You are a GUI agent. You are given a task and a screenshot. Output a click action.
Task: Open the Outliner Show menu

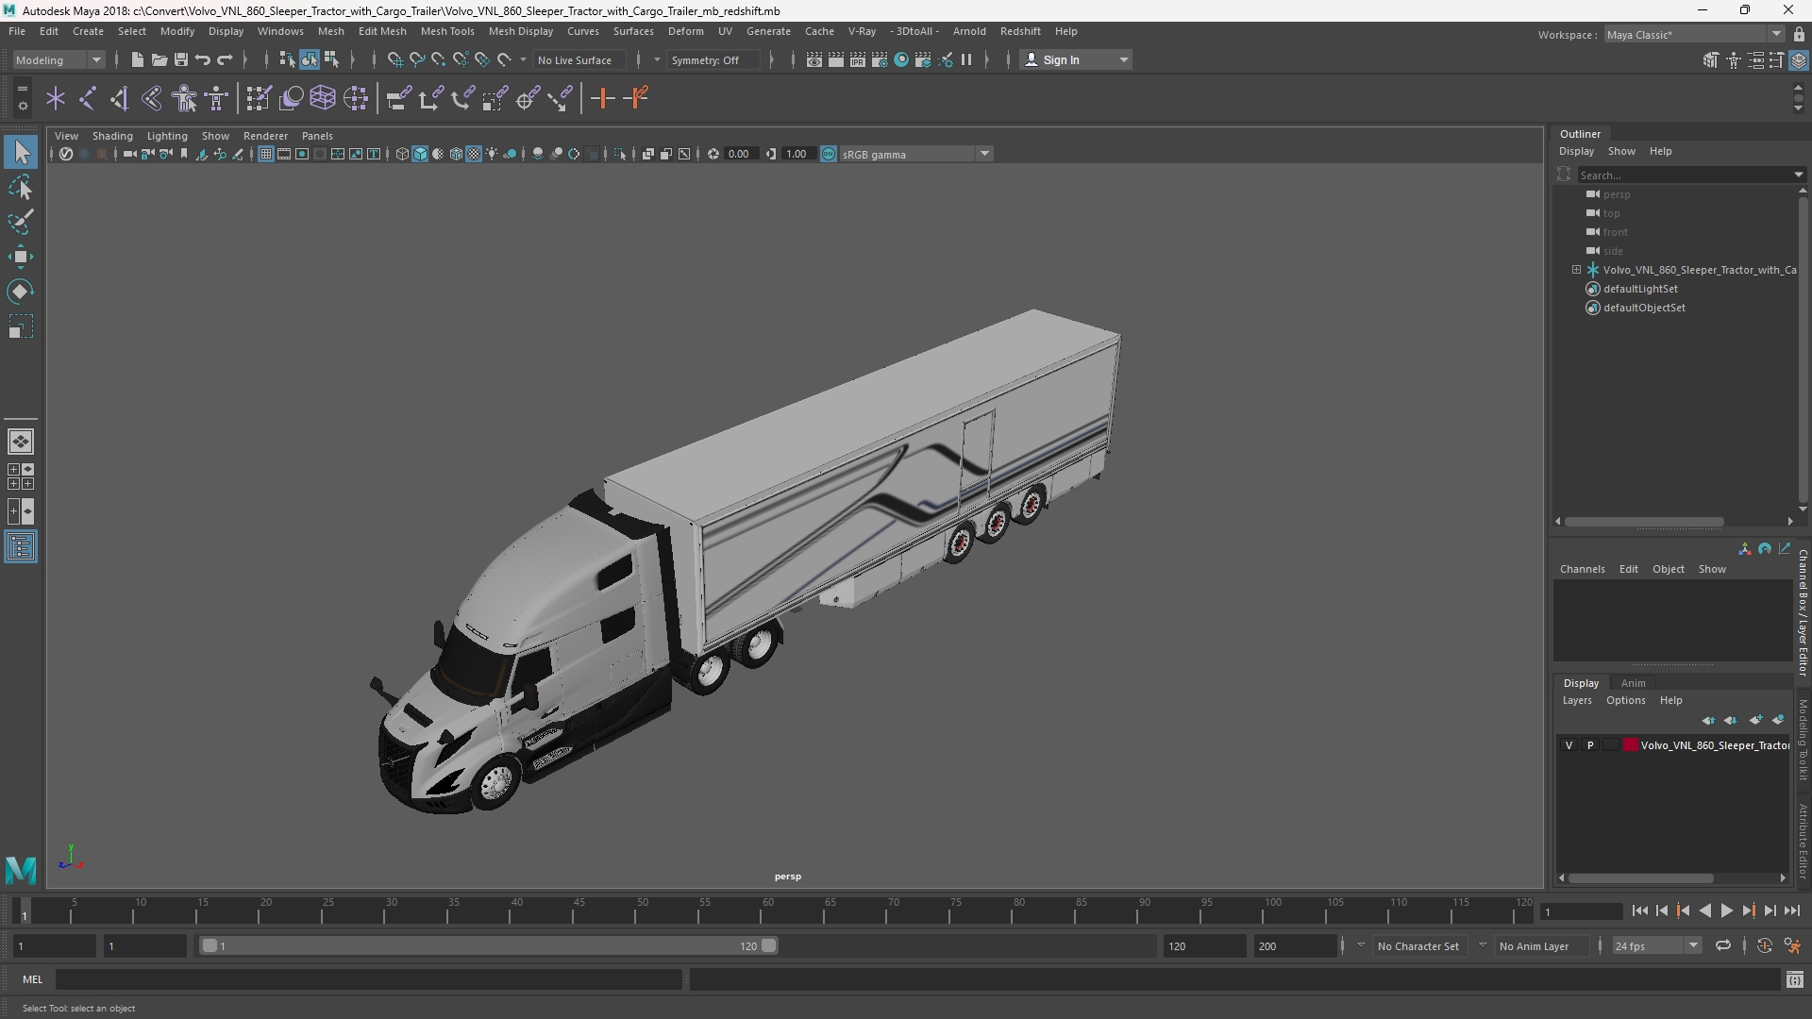pyautogui.click(x=1621, y=151)
